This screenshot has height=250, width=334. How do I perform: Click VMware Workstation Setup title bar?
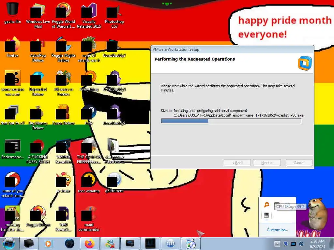tap(232, 49)
